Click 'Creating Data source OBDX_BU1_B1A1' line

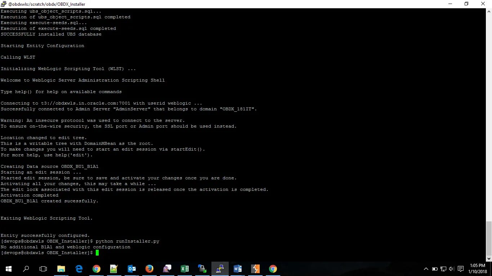49,166
